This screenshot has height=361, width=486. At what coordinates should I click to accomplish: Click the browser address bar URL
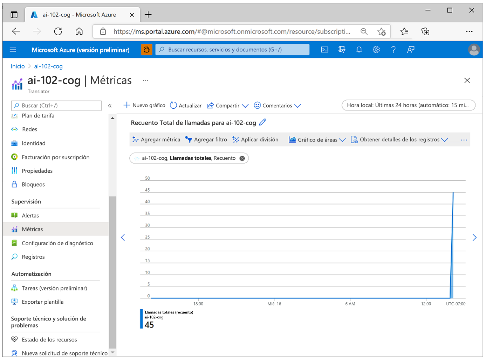[232, 31]
